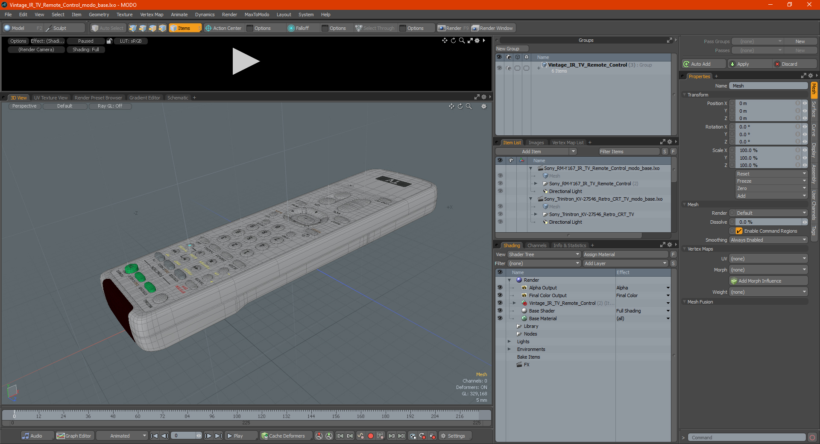
Task: Toggle visibility of Base Material
Action: [x=500, y=318]
